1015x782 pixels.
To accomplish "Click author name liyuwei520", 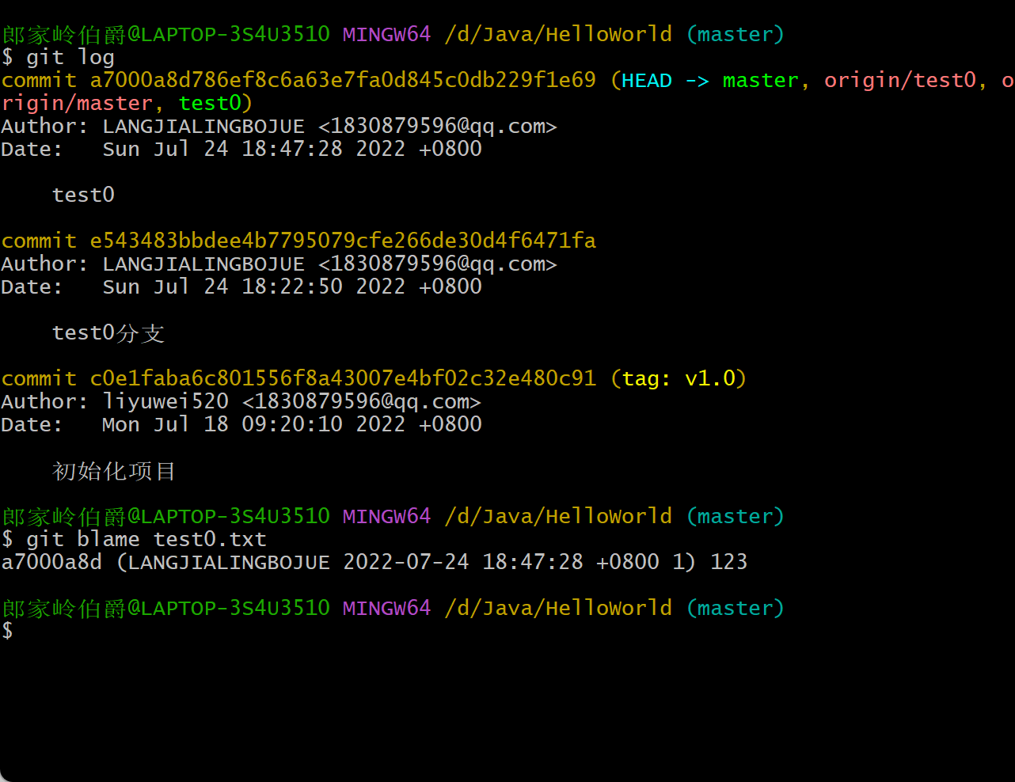I will coord(165,402).
